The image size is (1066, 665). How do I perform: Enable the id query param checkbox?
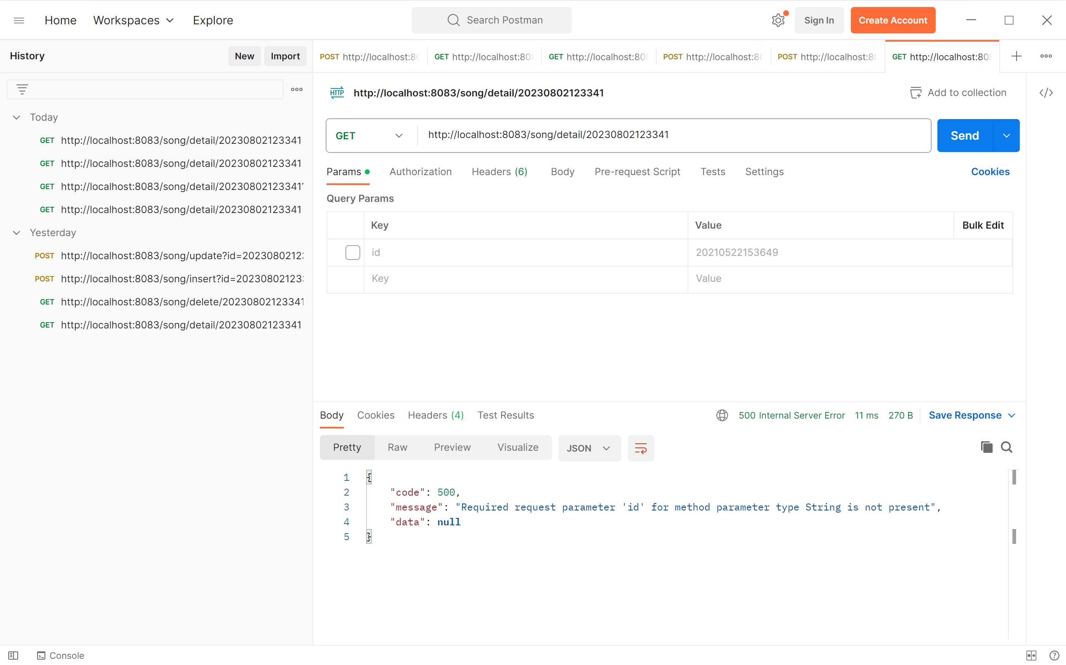click(x=352, y=253)
